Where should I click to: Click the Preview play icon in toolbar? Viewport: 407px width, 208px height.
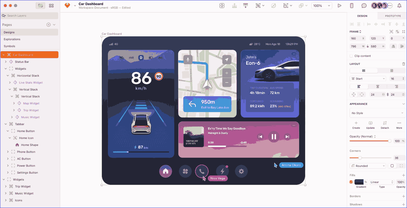(340, 5)
